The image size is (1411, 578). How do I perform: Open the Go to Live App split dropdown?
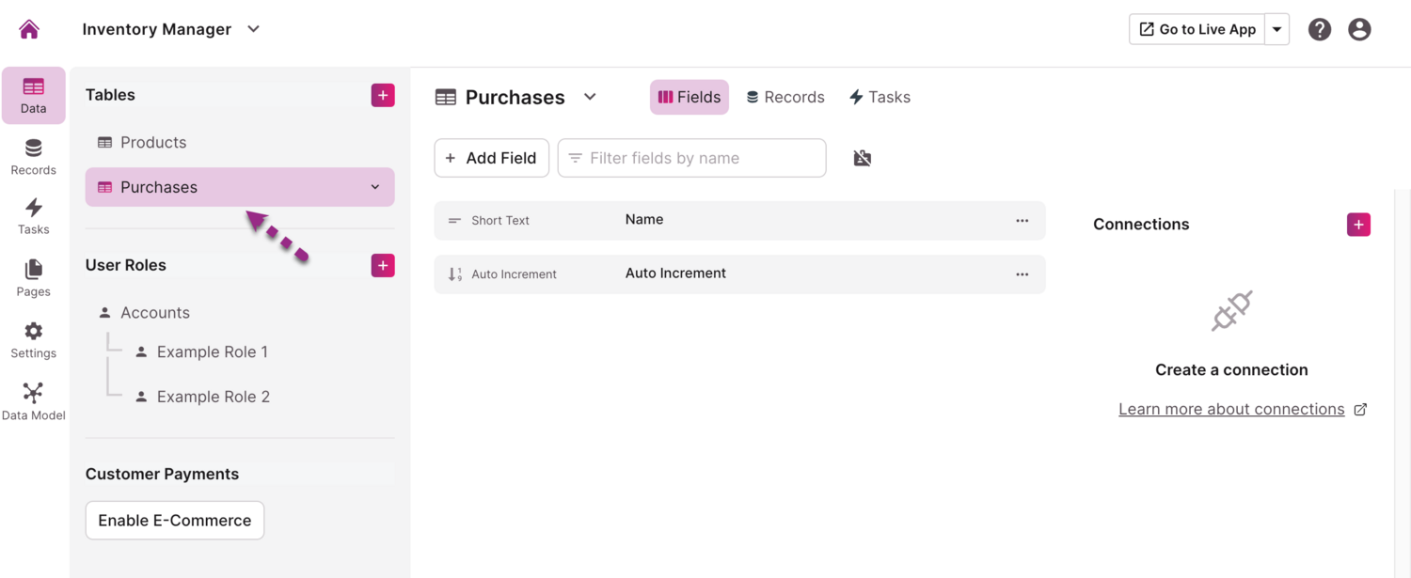pos(1276,29)
